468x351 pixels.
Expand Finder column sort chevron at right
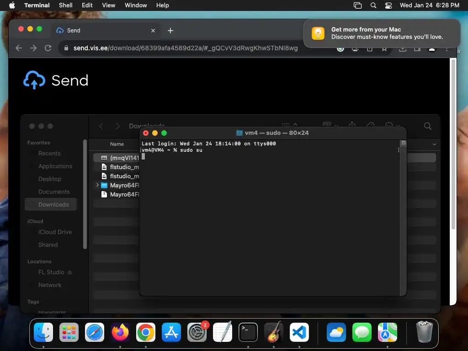point(434,144)
